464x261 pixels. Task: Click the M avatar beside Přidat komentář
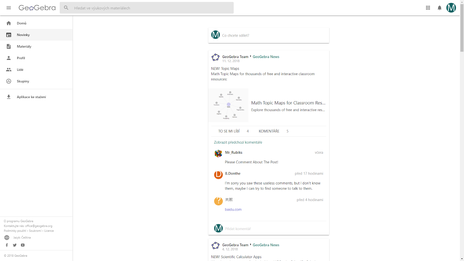(x=218, y=228)
